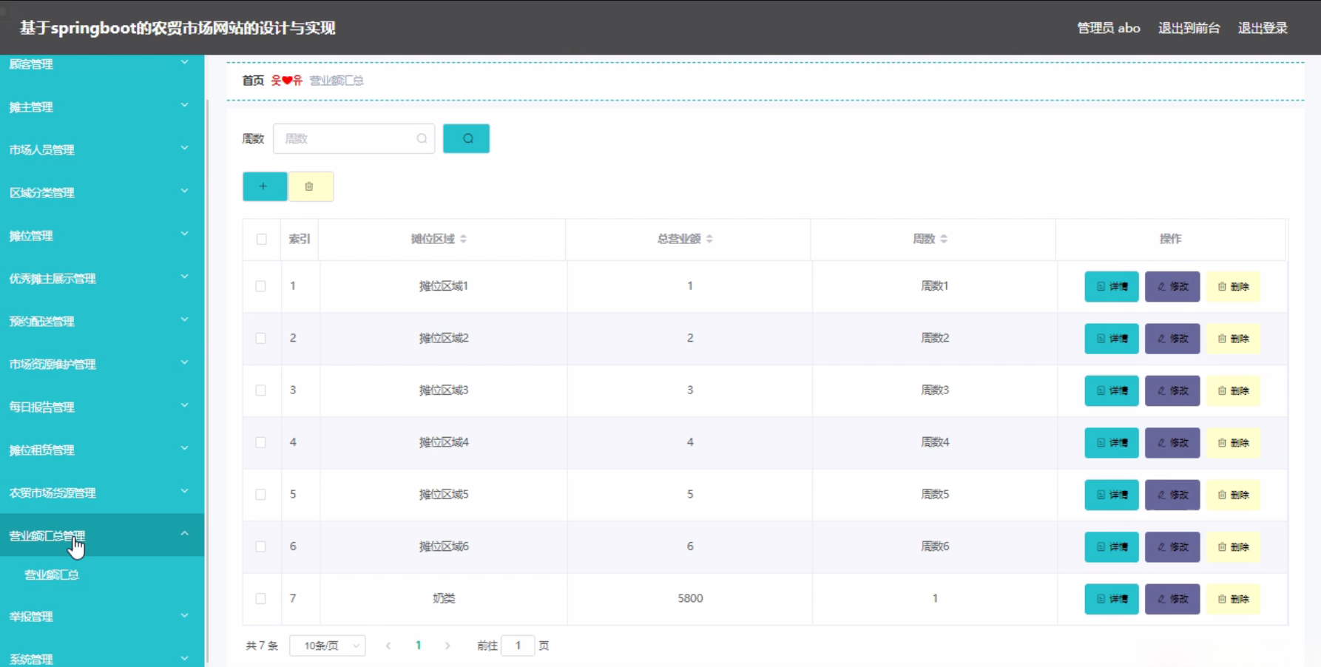Click the search magnifier icon button

466,138
